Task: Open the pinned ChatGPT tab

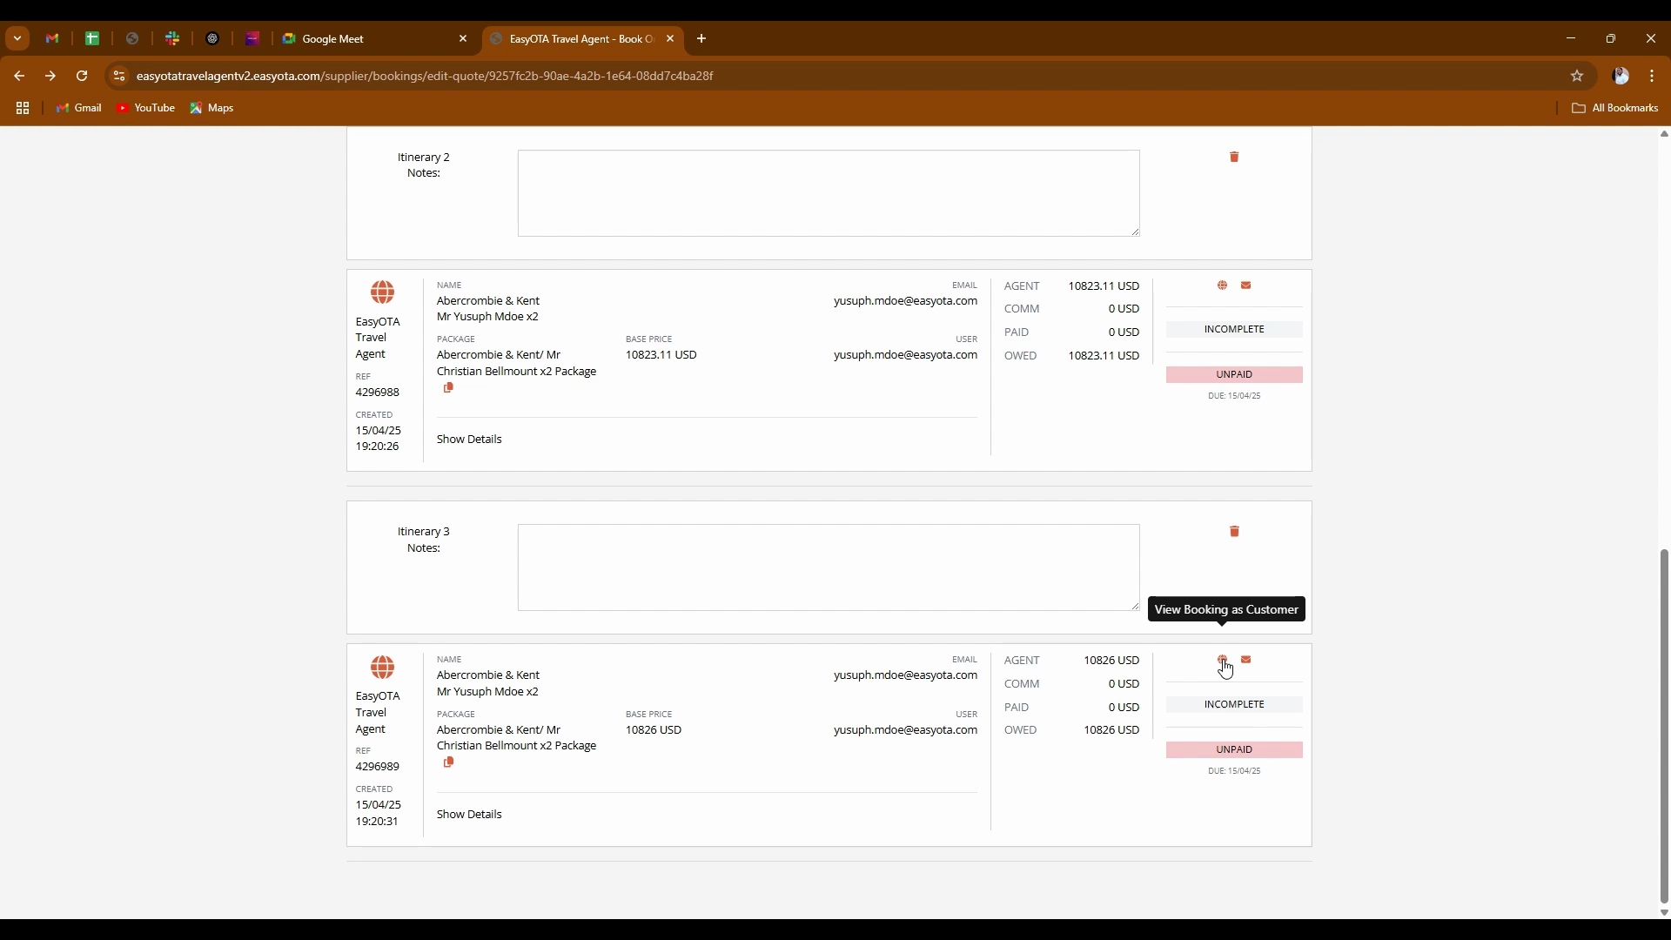Action: coord(212,38)
